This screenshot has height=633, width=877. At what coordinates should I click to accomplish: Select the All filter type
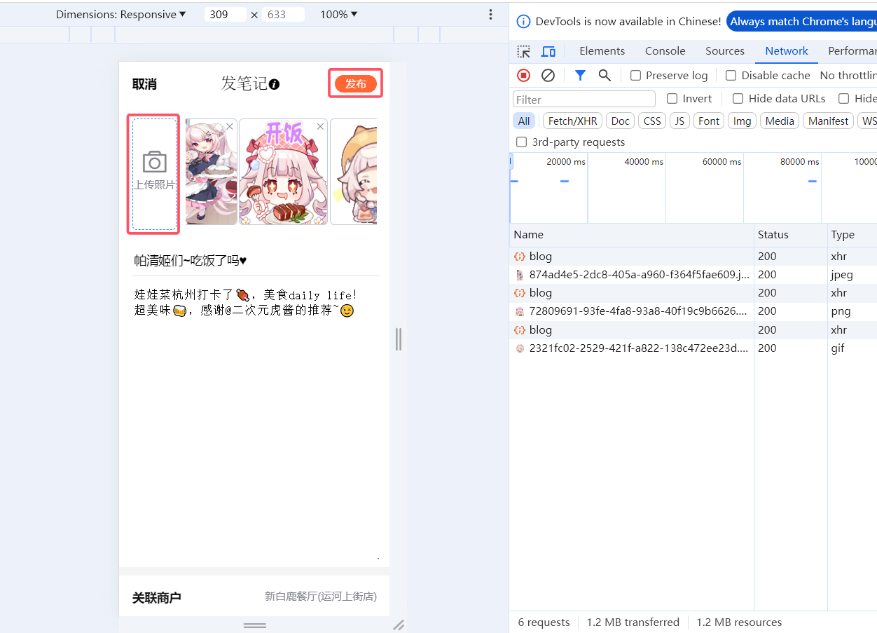[x=524, y=121]
